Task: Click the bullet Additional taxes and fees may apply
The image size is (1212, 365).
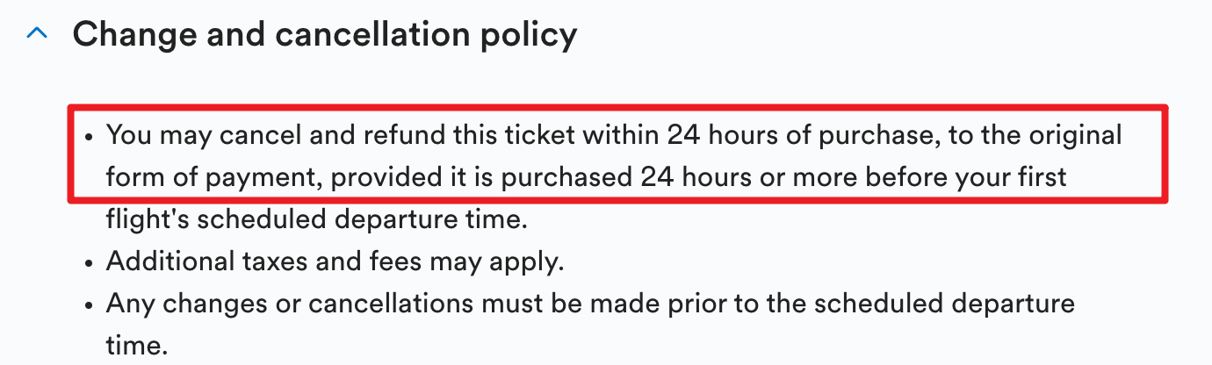Action: tap(335, 261)
